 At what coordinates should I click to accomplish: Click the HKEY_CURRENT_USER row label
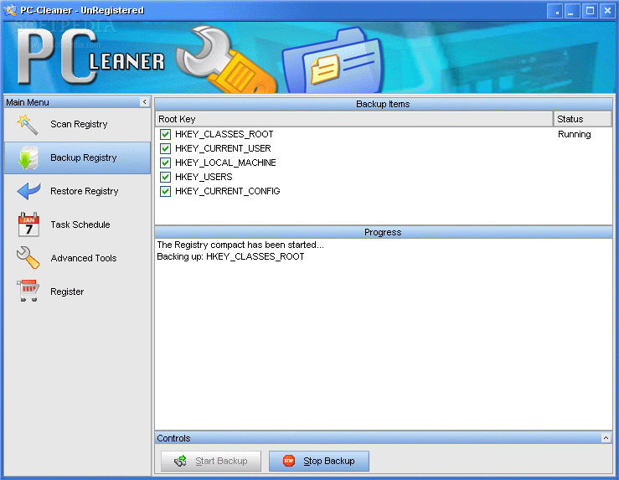pyautogui.click(x=223, y=148)
